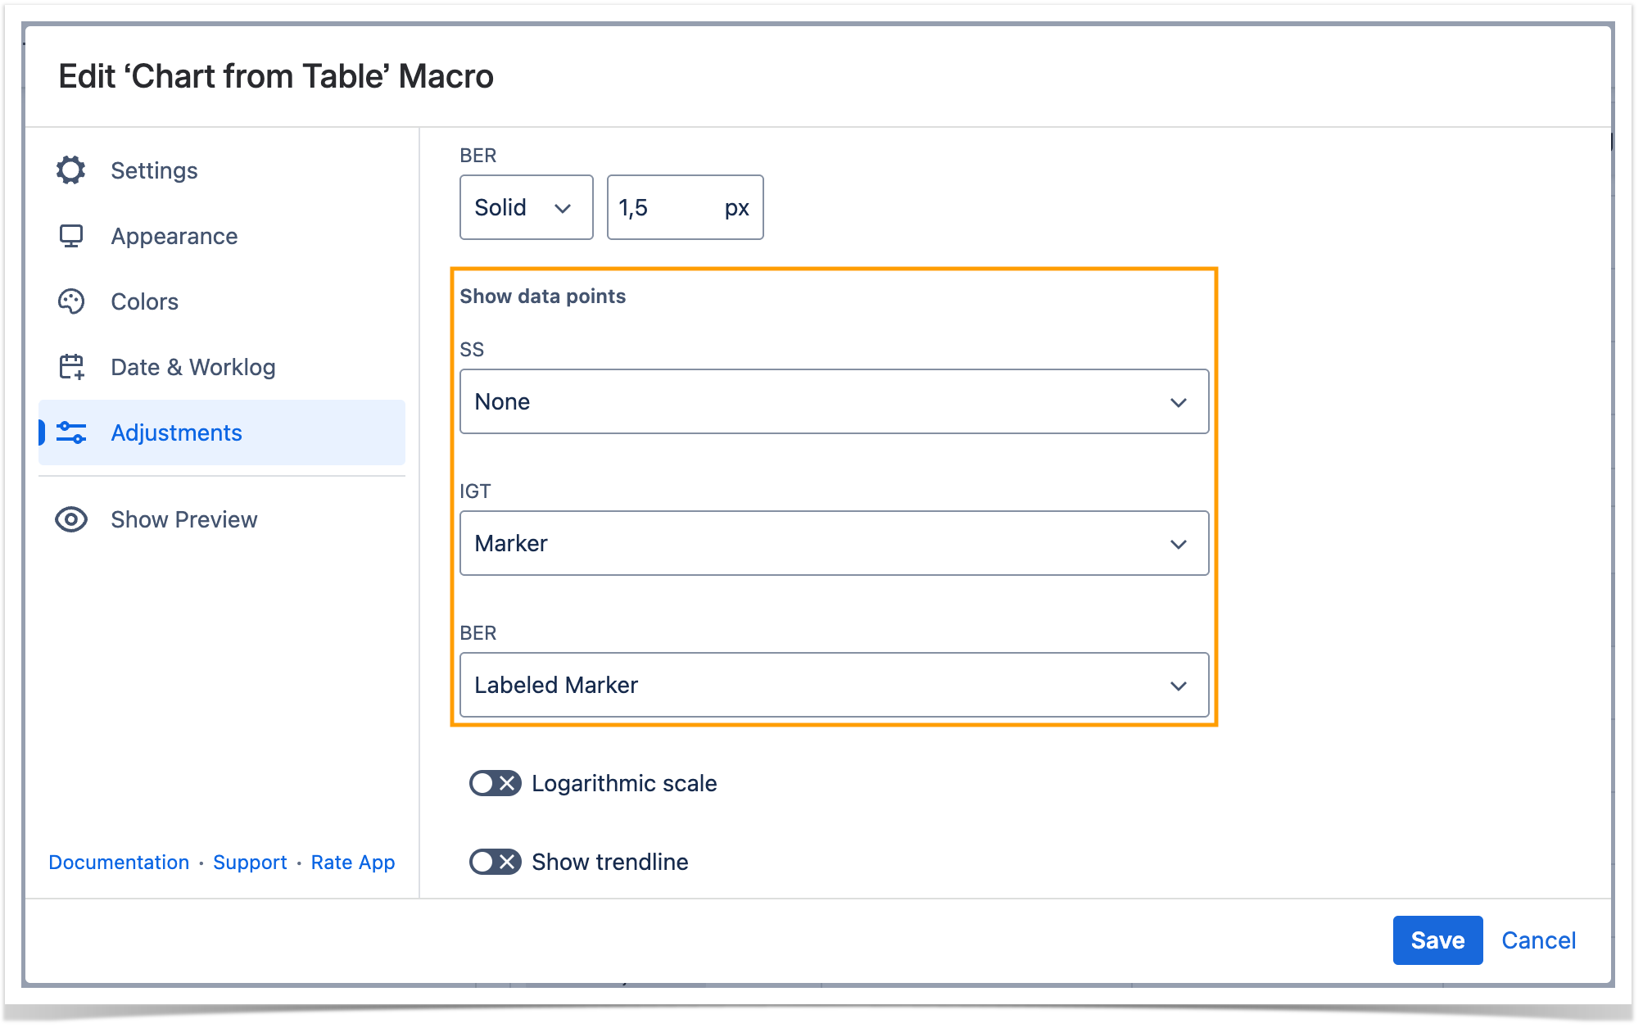Click the Settings gear icon

(71, 170)
